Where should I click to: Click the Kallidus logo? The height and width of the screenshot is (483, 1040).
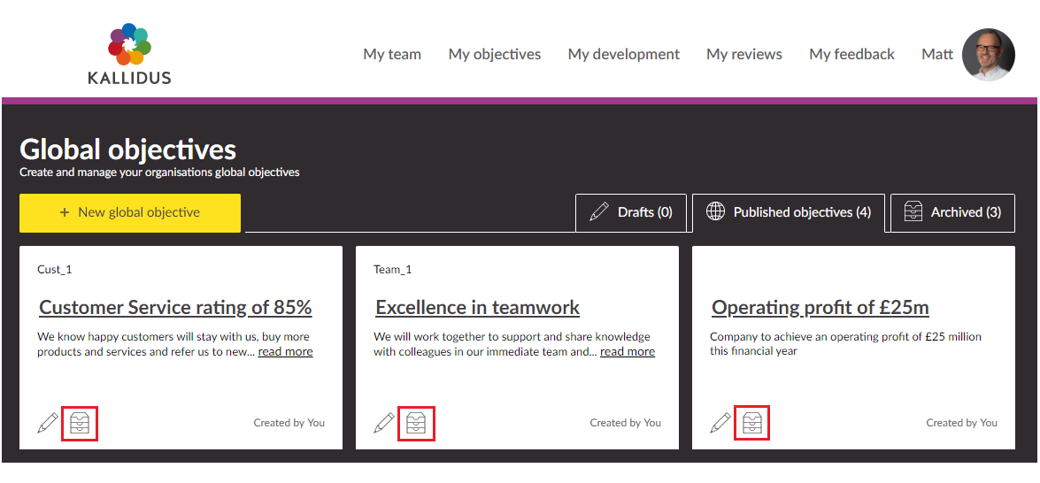129,54
